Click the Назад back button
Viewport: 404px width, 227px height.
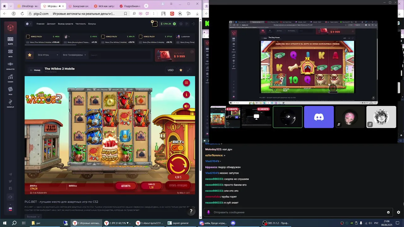pyautogui.click(x=35, y=70)
